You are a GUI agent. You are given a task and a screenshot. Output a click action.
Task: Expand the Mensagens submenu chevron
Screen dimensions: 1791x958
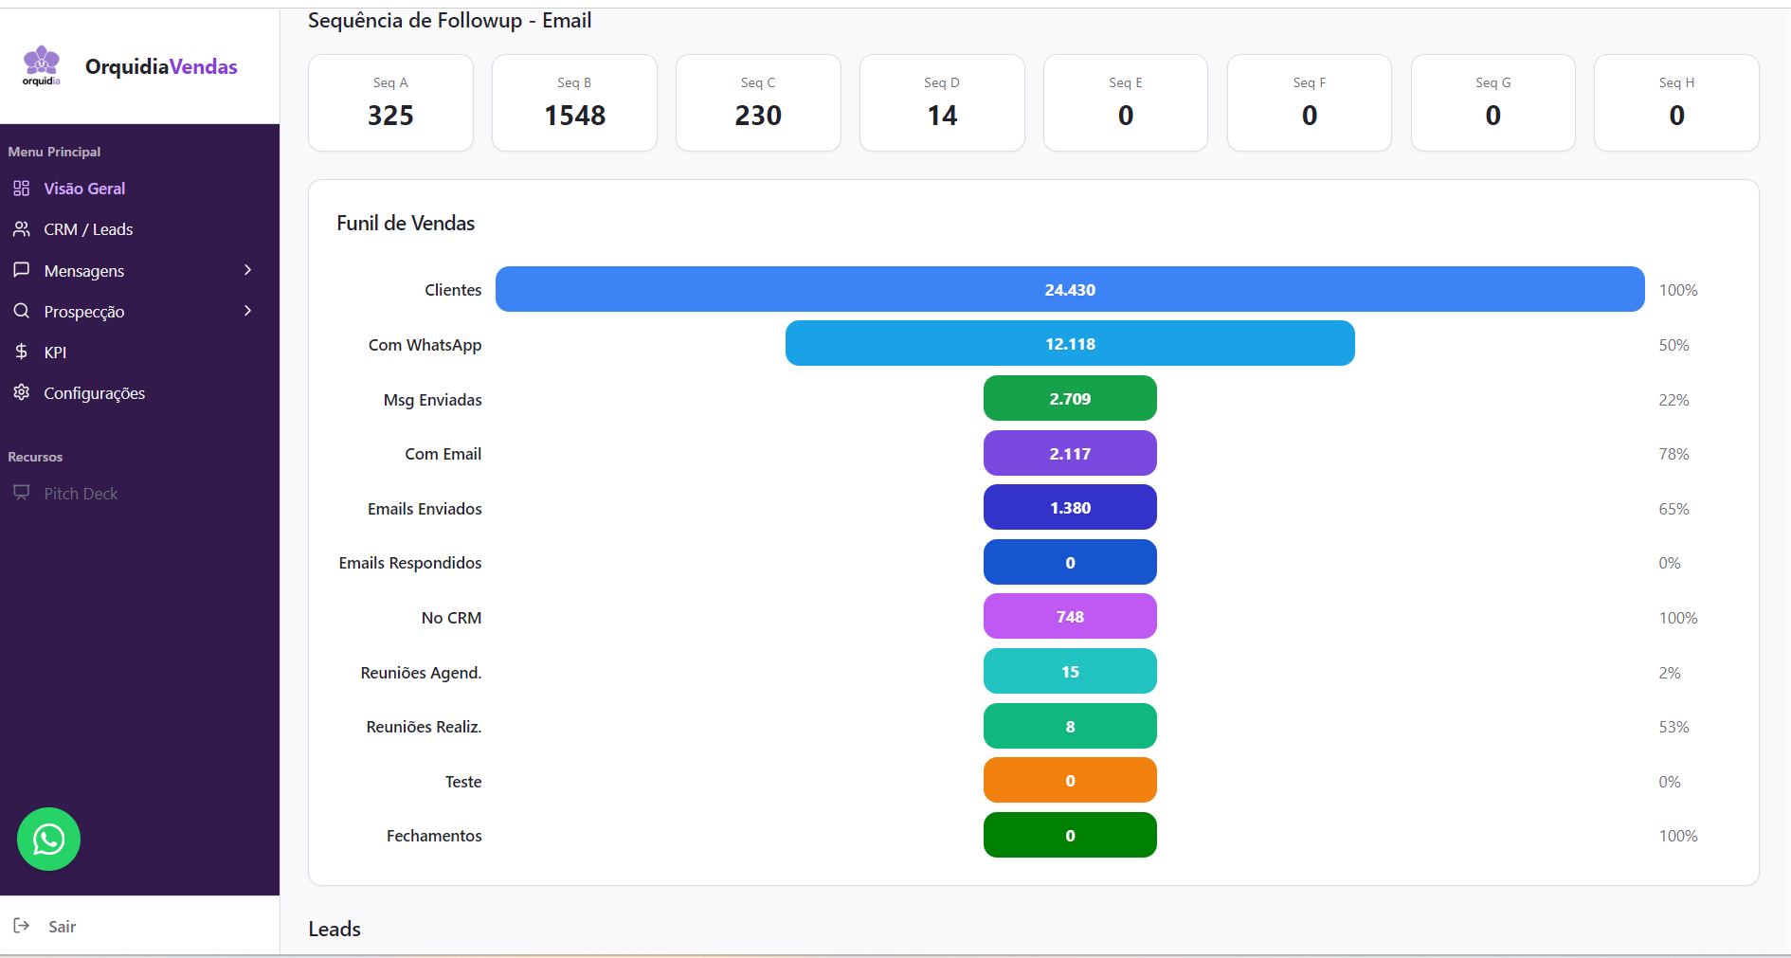tap(248, 270)
